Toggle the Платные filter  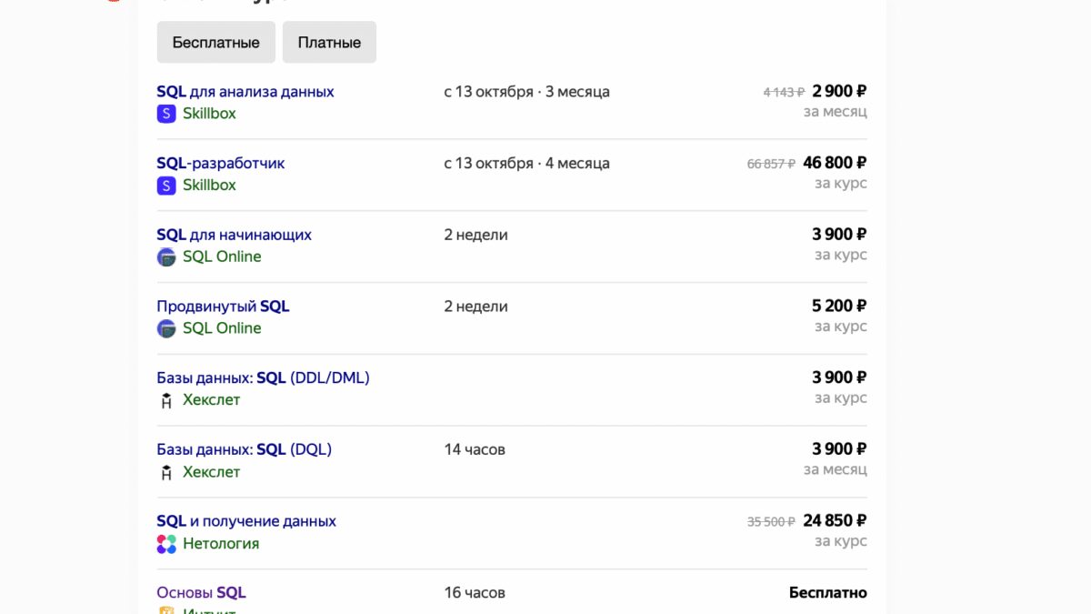tap(329, 43)
